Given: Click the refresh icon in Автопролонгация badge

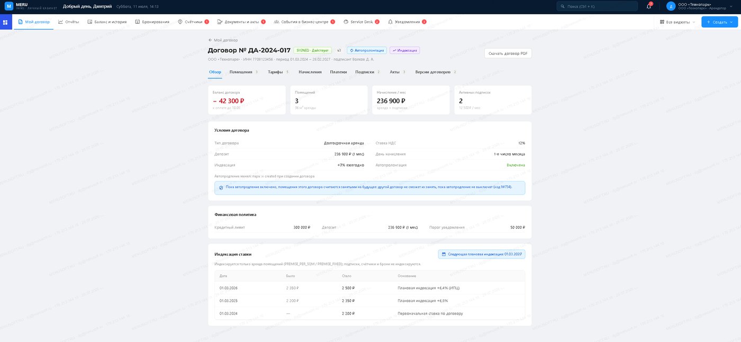Looking at the screenshot, I should [x=352, y=50].
